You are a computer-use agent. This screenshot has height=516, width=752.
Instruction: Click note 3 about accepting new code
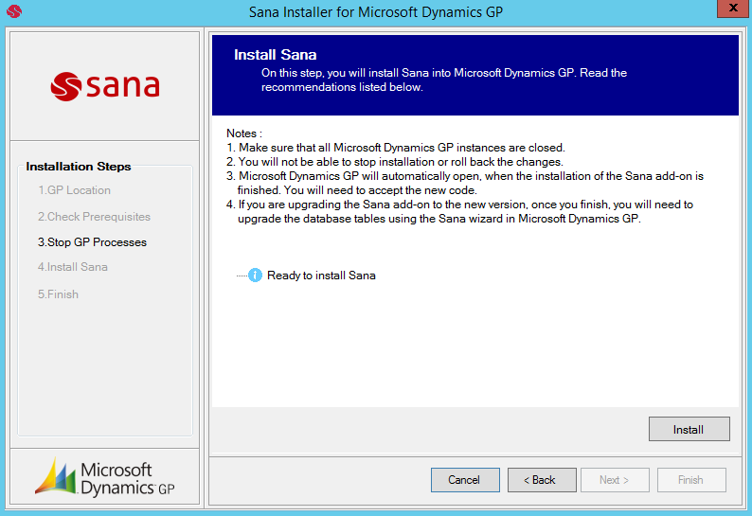click(x=465, y=183)
